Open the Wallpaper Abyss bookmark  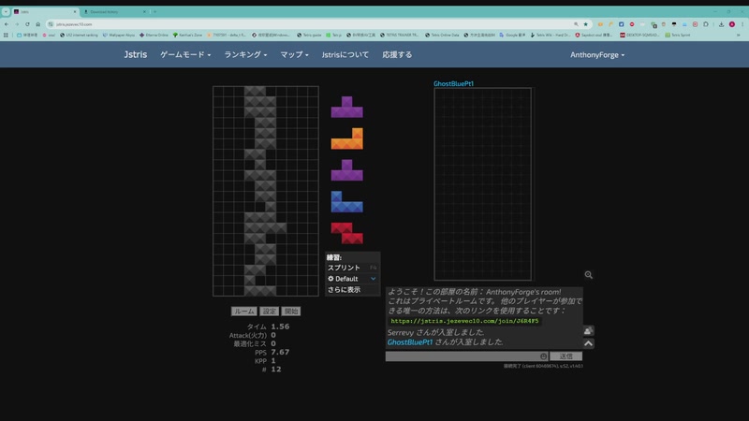[119, 35]
